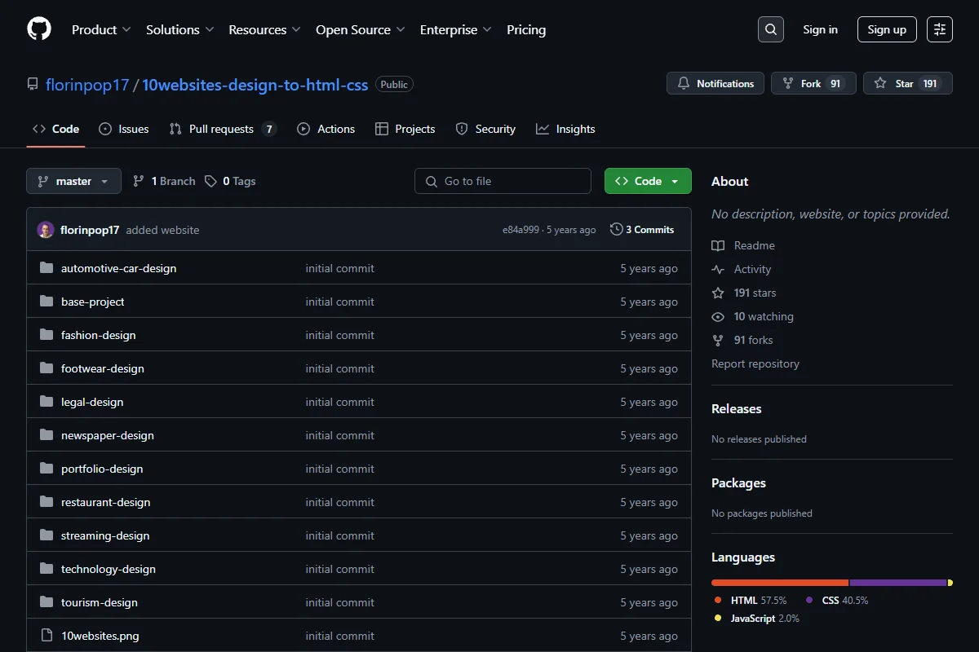
Task: Expand the Product menu in navigation
Action: tap(101, 29)
